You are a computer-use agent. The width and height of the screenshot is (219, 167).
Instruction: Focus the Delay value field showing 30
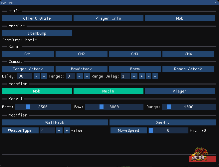pyautogui.click(x=25, y=76)
